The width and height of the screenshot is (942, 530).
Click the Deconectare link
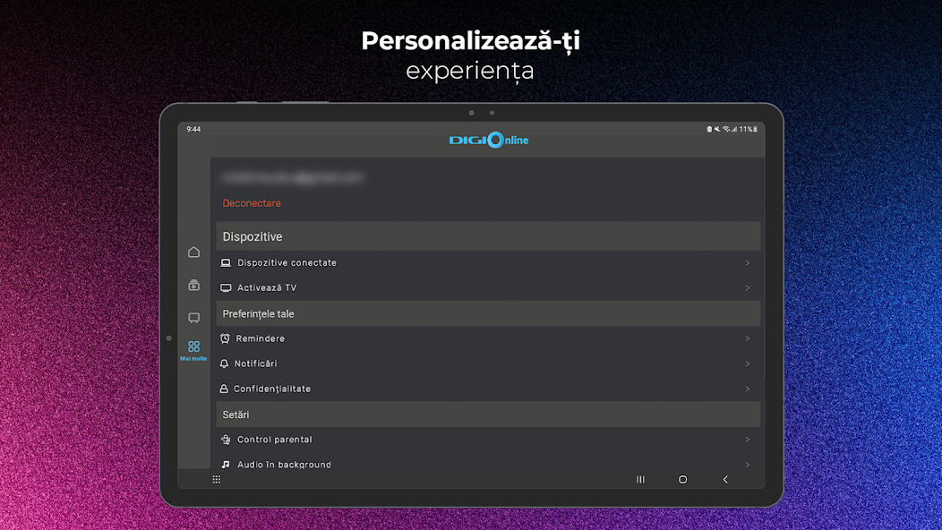click(x=252, y=203)
